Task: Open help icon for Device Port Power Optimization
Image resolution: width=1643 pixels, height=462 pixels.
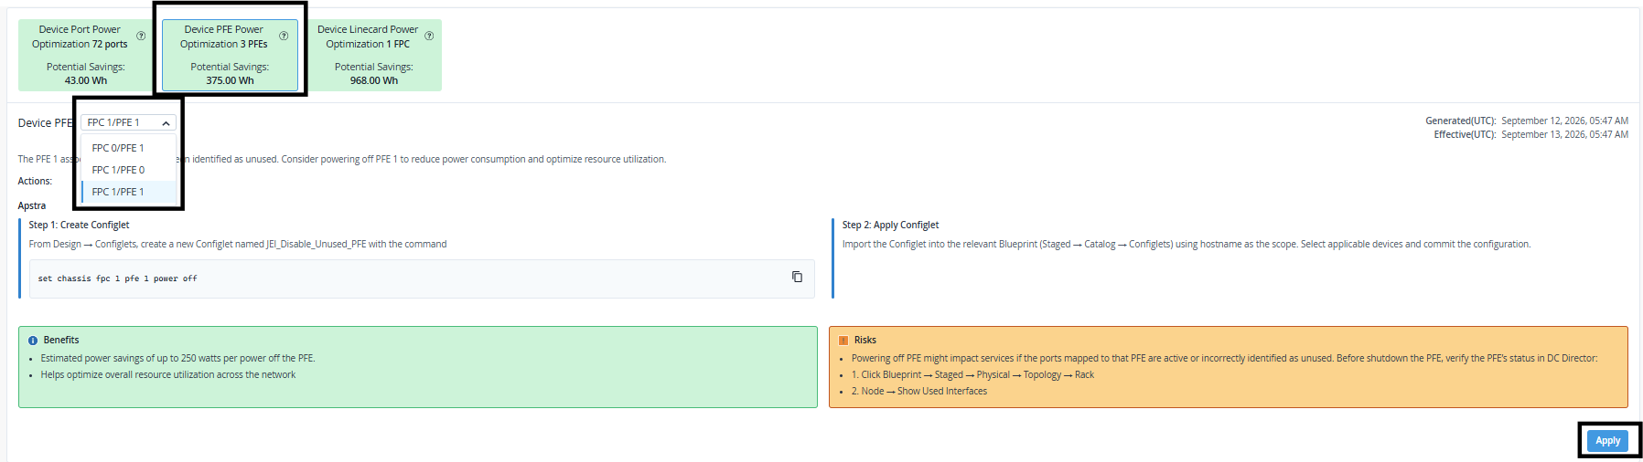Action: [141, 36]
